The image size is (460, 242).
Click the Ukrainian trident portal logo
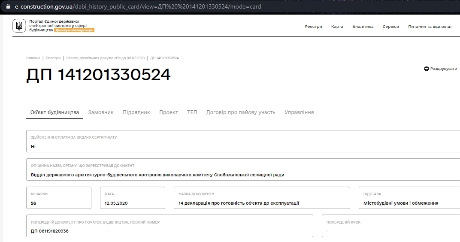click(19, 26)
